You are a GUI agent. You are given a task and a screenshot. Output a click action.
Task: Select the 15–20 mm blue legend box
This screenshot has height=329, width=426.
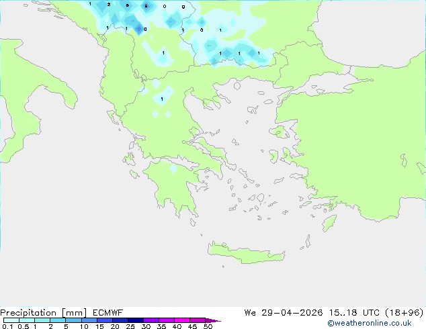[x=105, y=320]
